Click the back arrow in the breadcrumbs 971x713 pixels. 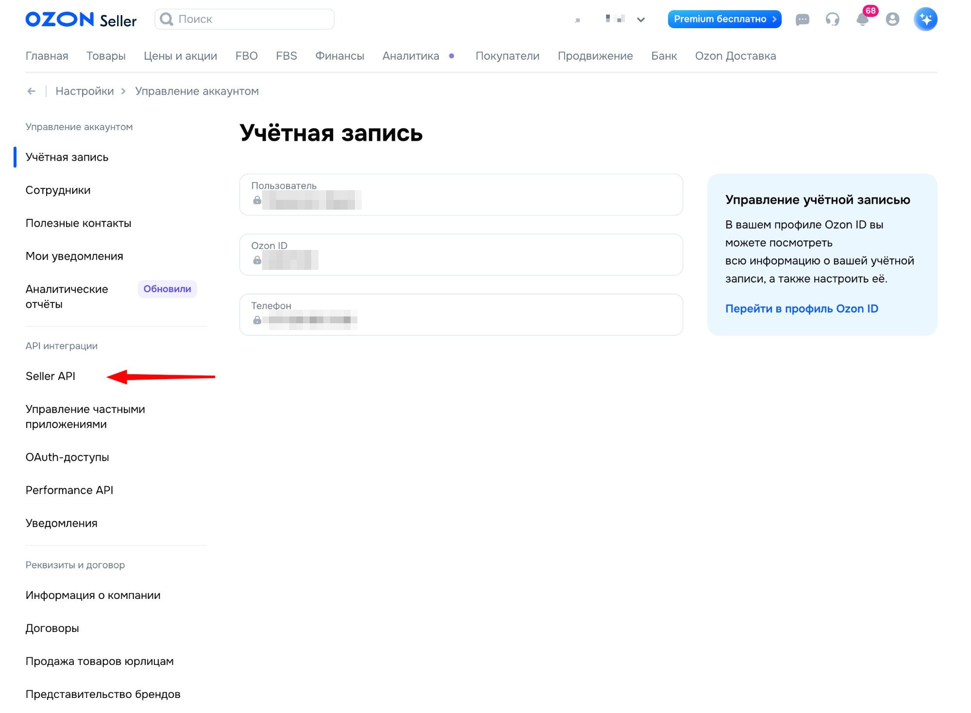(32, 91)
